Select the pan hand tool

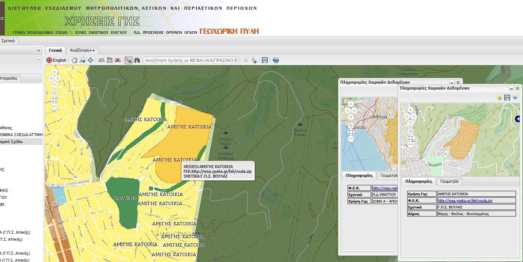(x=75, y=60)
